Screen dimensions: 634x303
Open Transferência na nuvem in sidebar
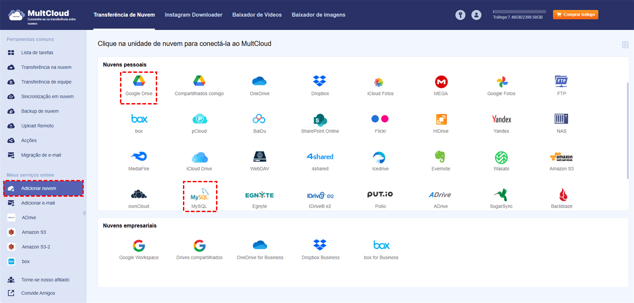point(46,67)
